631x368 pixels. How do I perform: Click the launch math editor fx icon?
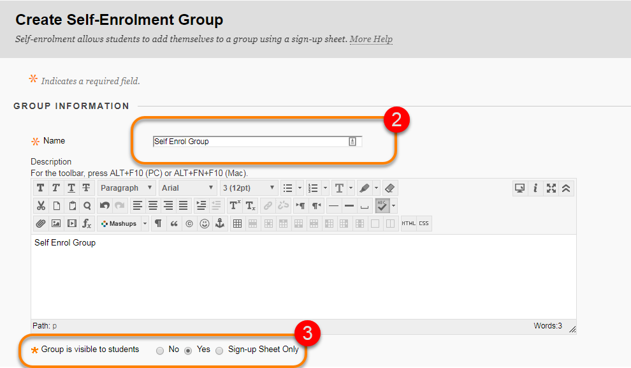point(87,223)
